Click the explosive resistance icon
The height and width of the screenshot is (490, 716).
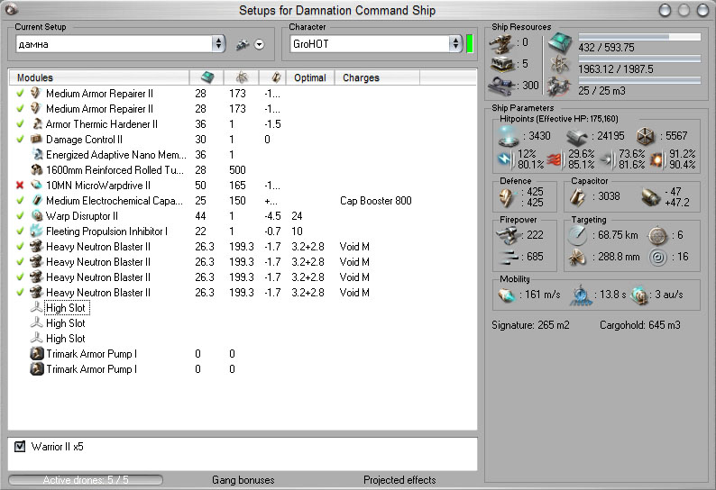pyautogui.click(x=656, y=159)
